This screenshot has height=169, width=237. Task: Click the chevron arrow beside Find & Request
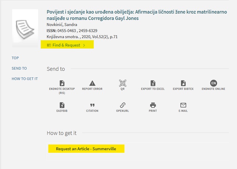[x=84, y=45]
